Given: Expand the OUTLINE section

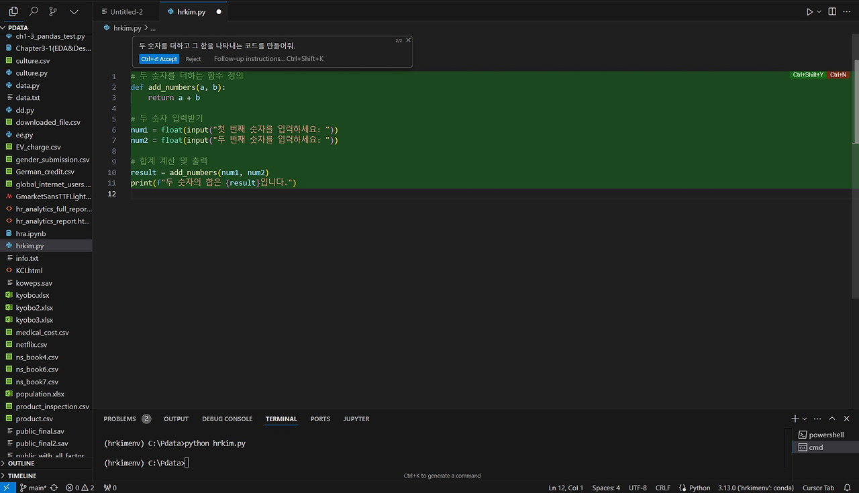Looking at the screenshot, I should pyautogui.click(x=46, y=463).
